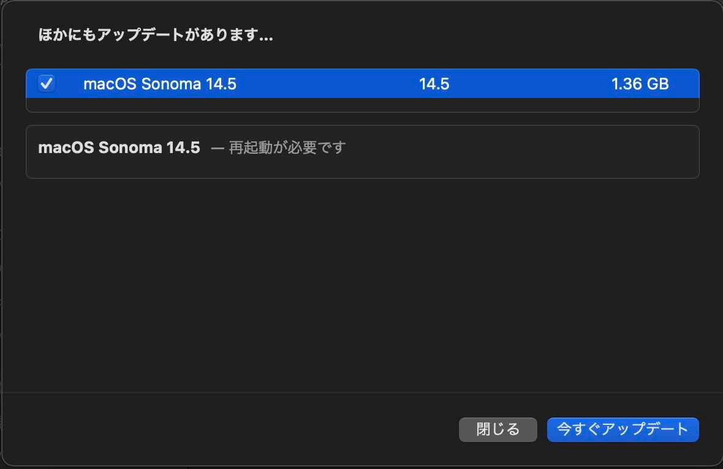723x469 pixels.
Task: Click blank space right of 再起動が必要です text
Action: (x=521, y=148)
